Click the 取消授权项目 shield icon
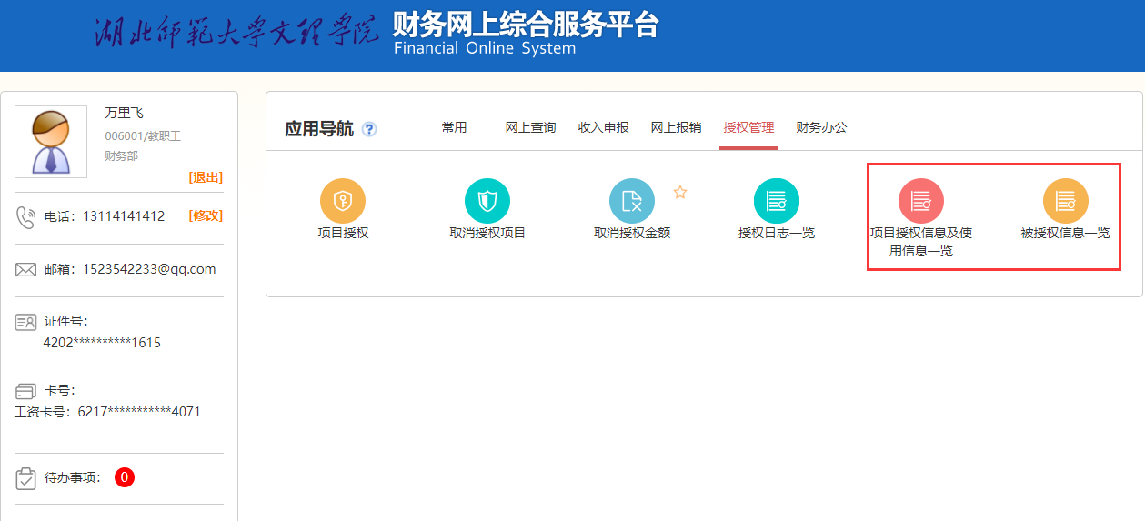 487,201
